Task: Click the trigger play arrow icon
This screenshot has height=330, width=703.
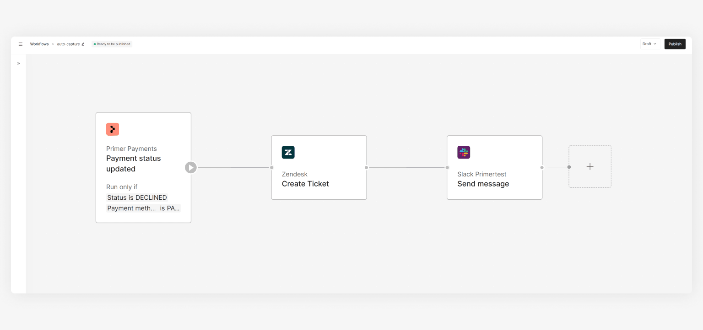Action: [x=191, y=168]
